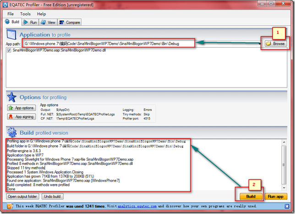Open App options dialog
295x214 pixels.
pos(22,108)
